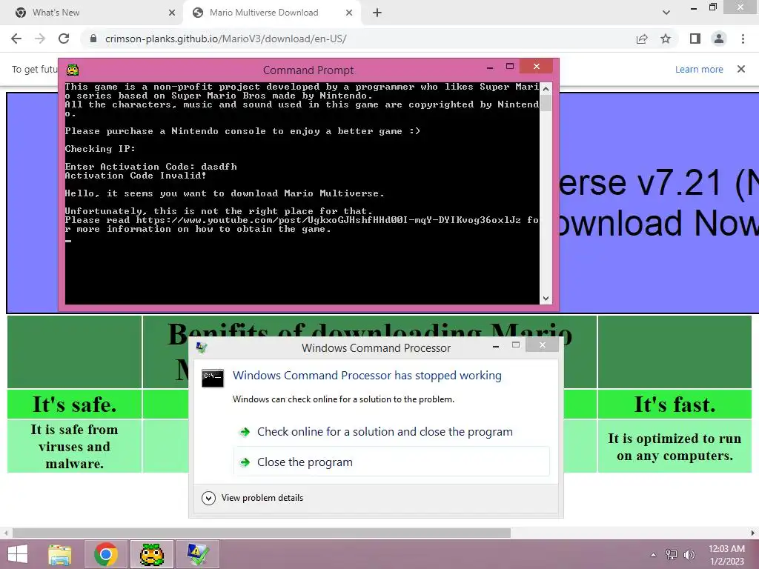Open Chrome three-dot menu

743,39
